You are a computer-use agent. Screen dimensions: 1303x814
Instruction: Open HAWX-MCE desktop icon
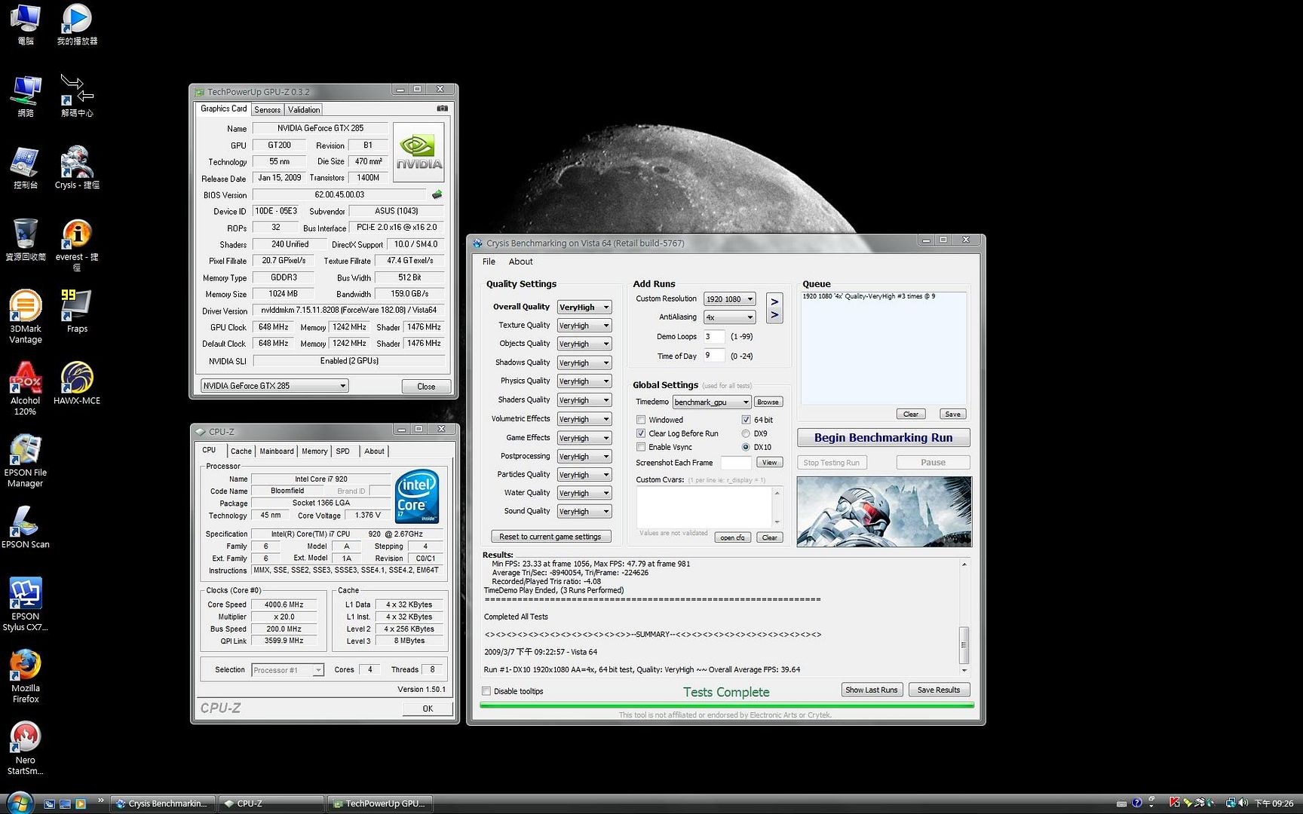point(77,383)
